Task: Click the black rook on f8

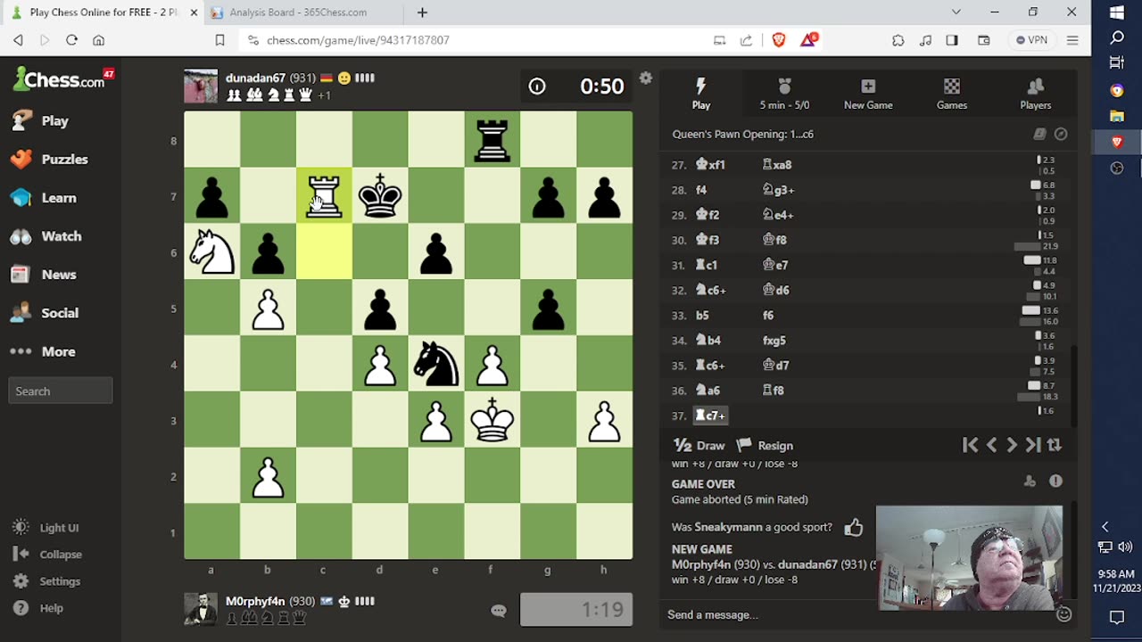Action: [x=492, y=139]
